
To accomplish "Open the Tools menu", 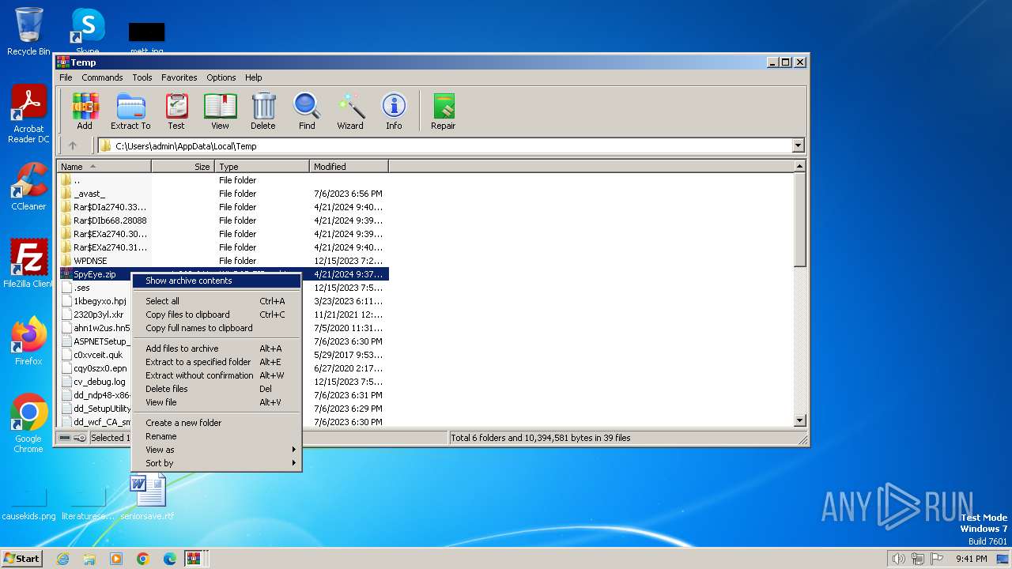I will pyautogui.click(x=142, y=77).
